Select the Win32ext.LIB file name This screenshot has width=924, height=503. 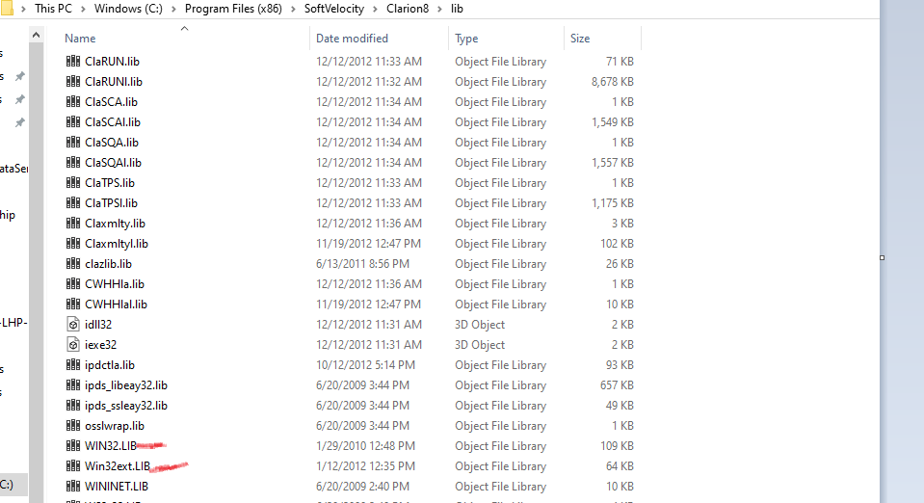coord(118,466)
